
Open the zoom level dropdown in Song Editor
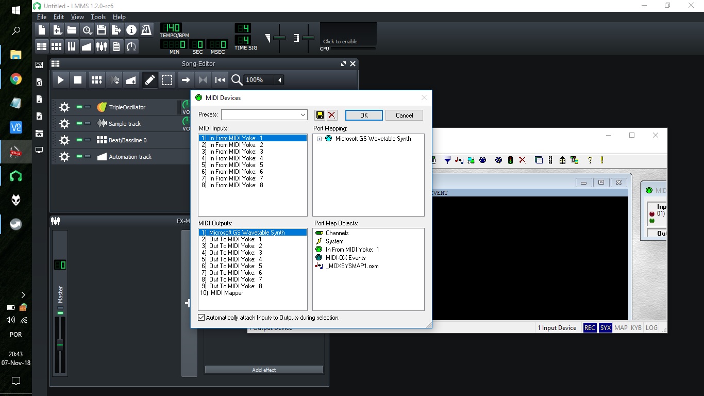pos(279,80)
